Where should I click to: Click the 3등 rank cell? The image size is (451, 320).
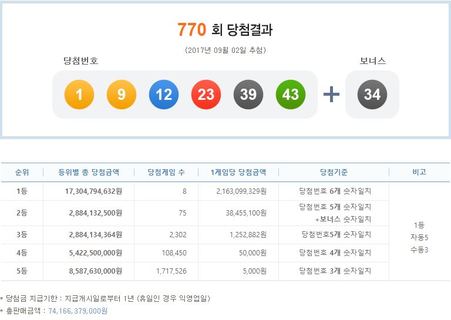point(22,235)
